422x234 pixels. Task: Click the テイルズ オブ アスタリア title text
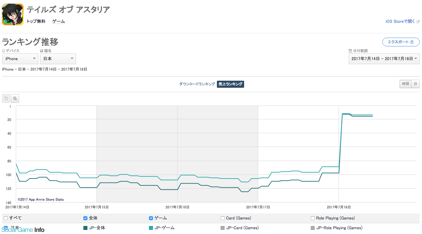[68, 10]
